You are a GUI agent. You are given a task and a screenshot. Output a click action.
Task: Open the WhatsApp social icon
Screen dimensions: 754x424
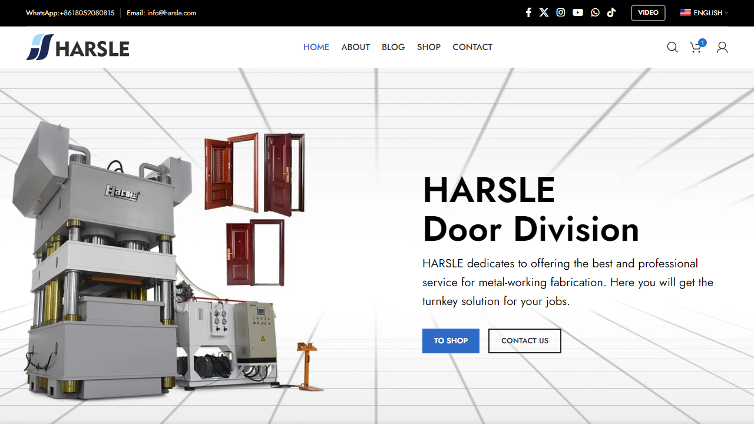pos(595,12)
